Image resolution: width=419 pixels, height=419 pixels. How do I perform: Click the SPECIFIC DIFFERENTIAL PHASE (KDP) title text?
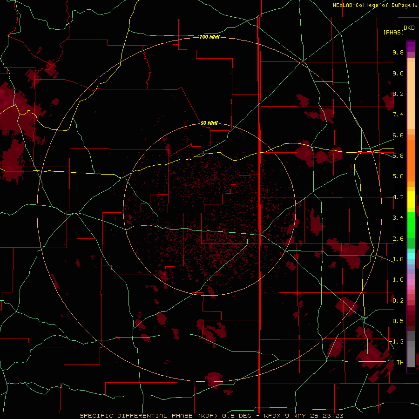[x=149, y=416]
